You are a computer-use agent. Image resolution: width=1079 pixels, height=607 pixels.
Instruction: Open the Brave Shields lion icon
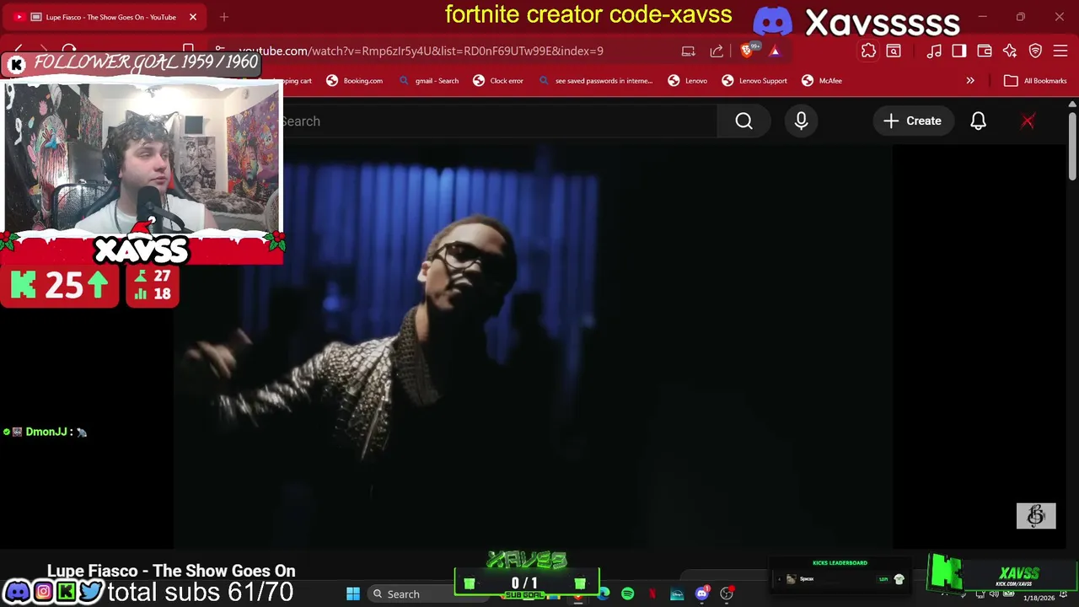[x=746, y=51]
